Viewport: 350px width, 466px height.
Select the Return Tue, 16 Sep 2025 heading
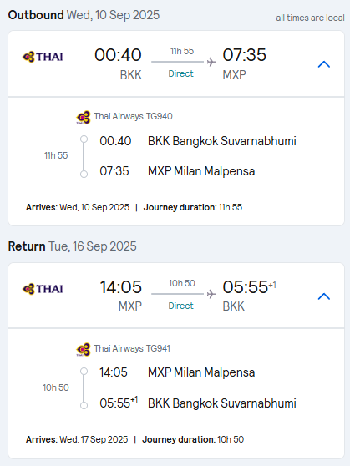pyautogui.click(x=73, y=246)
